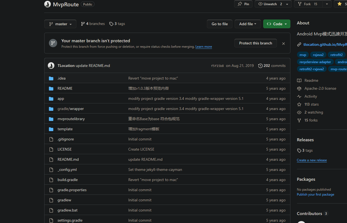Open the template folder
This screenshot has width=347, height=223.
pos(65,129)
